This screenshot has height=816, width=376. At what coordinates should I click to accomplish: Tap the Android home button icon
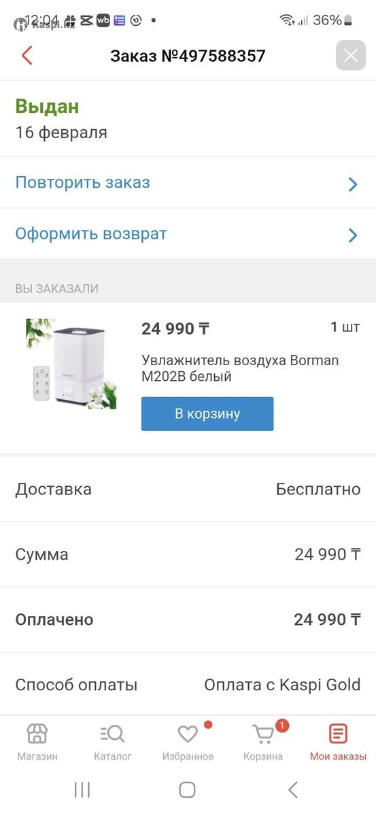[188, 789]
